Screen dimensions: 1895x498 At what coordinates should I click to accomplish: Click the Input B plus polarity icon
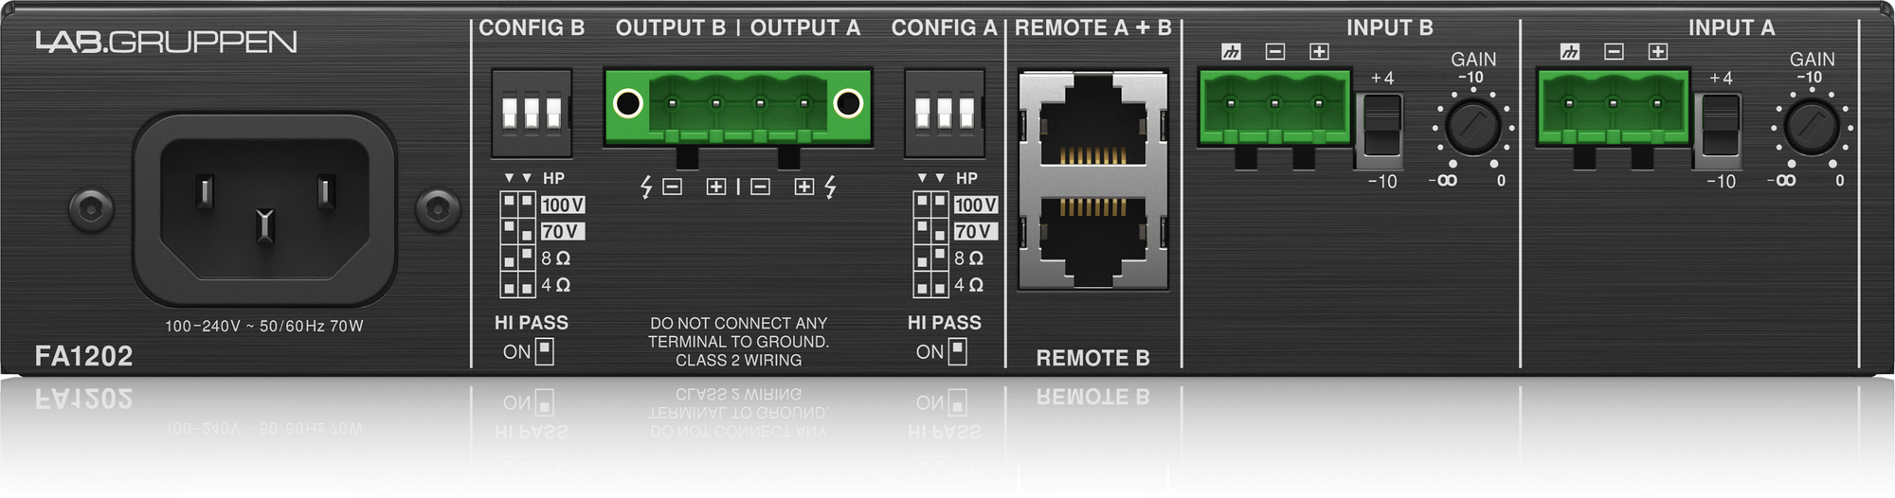click(x=1319, y=52)
